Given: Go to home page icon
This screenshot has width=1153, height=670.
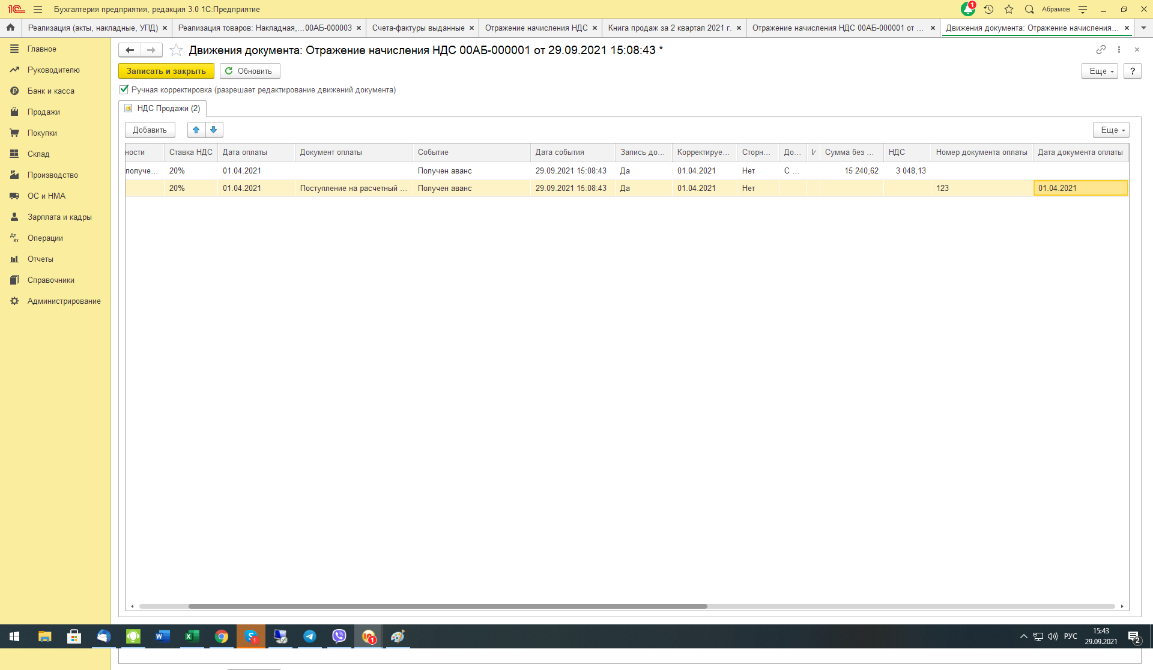Looking at the screenshot, I should (10, 28).
